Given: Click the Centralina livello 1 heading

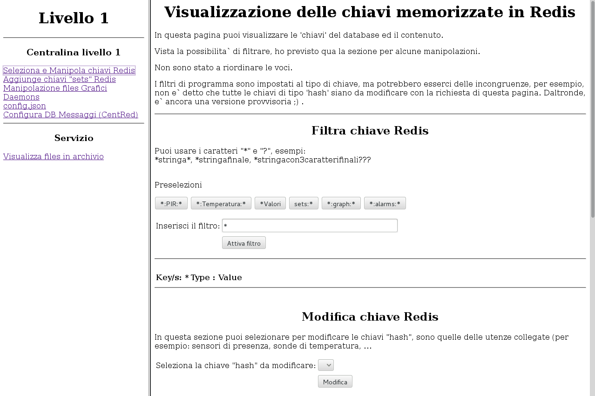Looking at the screenshot, I should point(74,53).
